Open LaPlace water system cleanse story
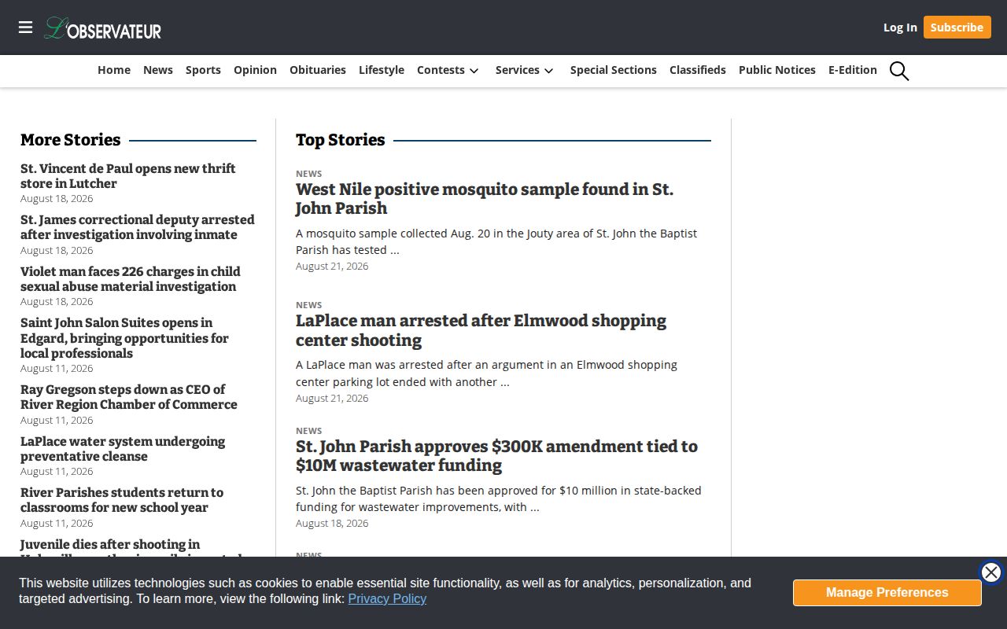 coord(123,449)
